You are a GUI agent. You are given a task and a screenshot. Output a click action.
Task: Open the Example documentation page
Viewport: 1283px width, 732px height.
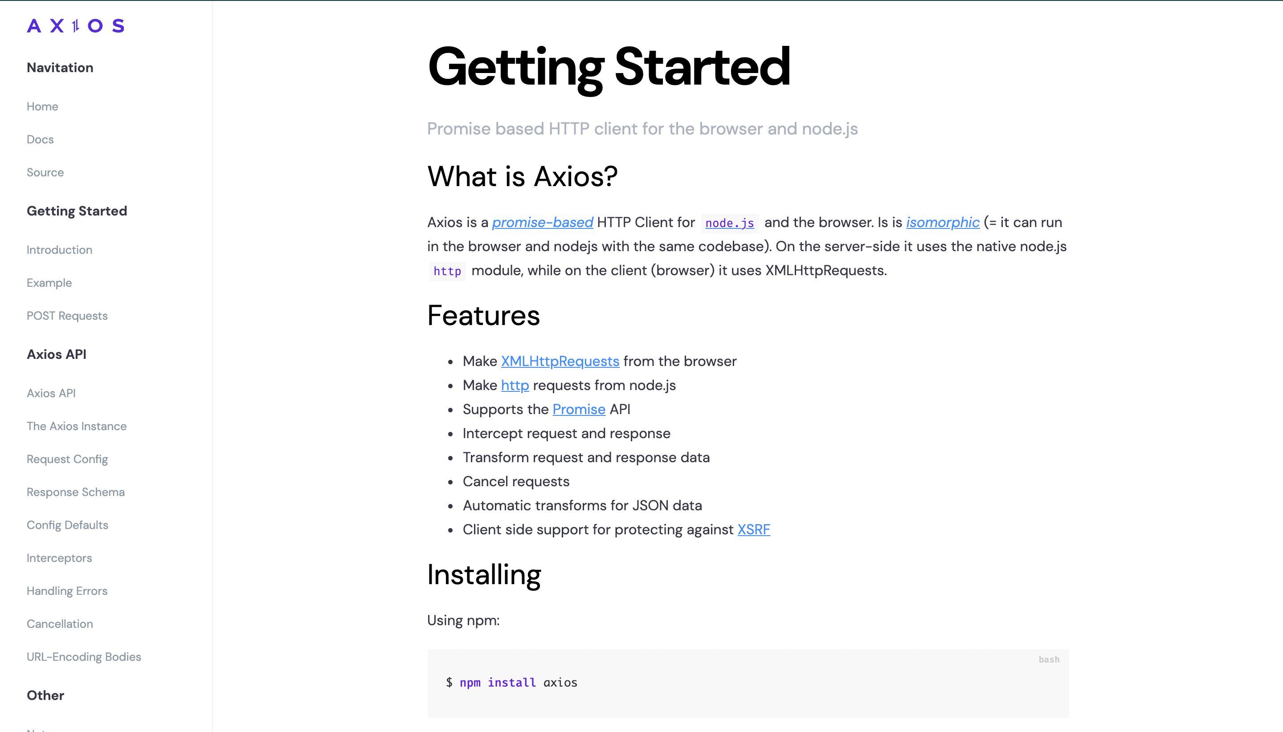tap(49, 283)
